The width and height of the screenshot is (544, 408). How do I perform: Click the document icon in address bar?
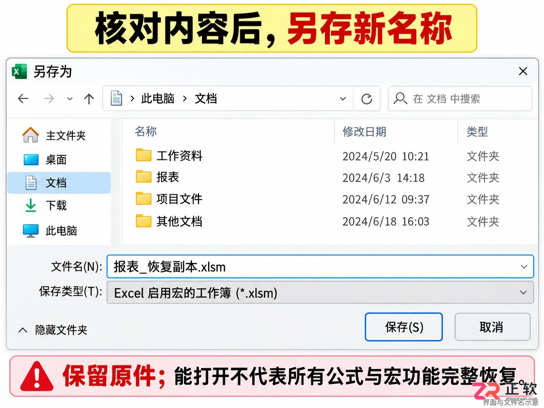[x=116, y=99]
